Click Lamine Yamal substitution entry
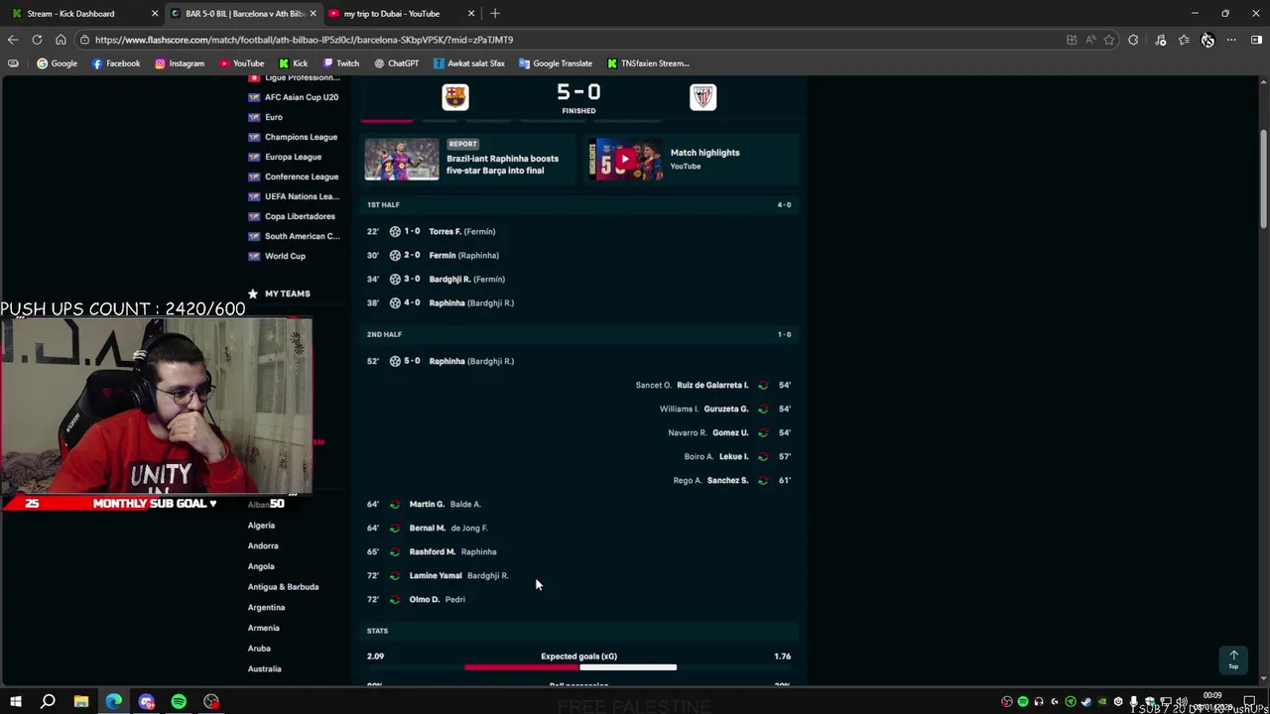The height and width of the screenshot is (714, 1270). coord(436,575)
